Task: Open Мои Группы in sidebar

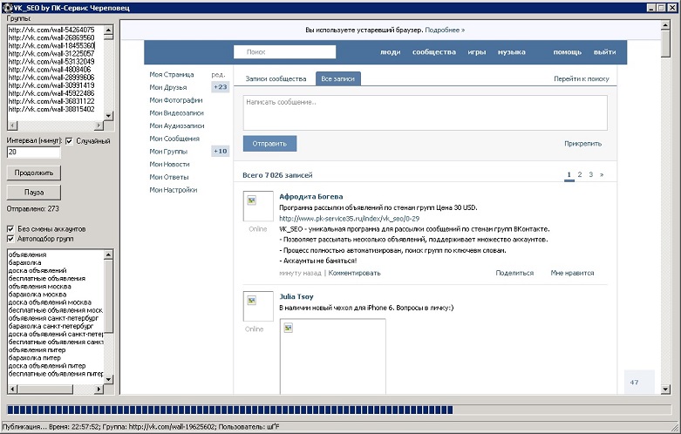Action: 168,152
